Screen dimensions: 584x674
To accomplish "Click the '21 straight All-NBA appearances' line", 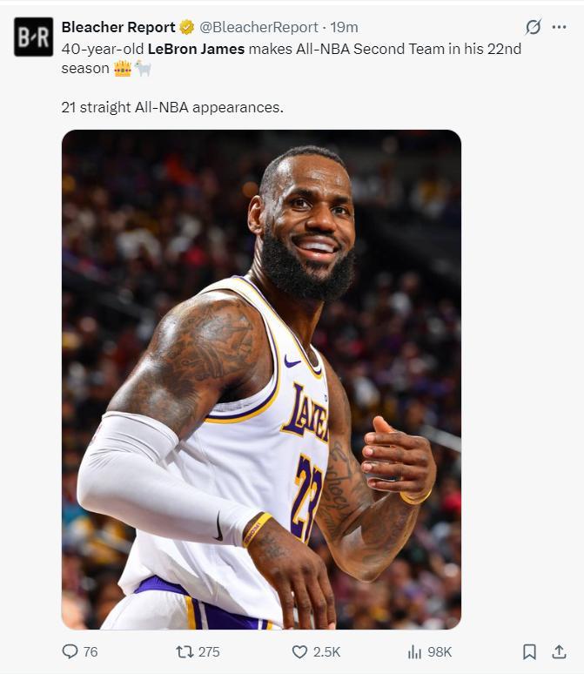I will 172,108.
